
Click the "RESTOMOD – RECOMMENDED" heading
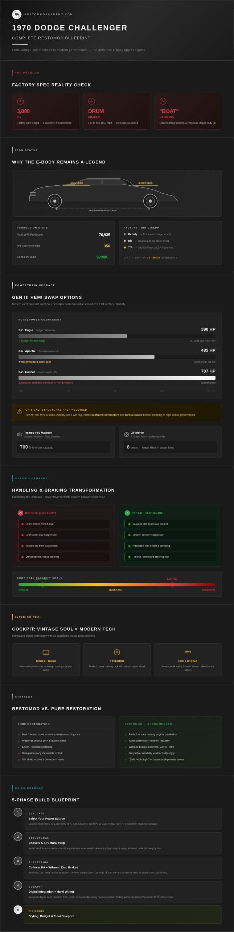pyautogui.click(x=148, y=724)
